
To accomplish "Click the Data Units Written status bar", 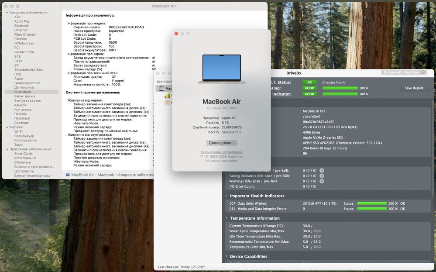I will [x=372, y=203].
